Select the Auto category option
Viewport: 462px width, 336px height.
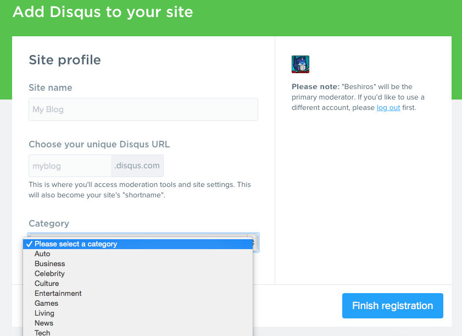(138, 254)
